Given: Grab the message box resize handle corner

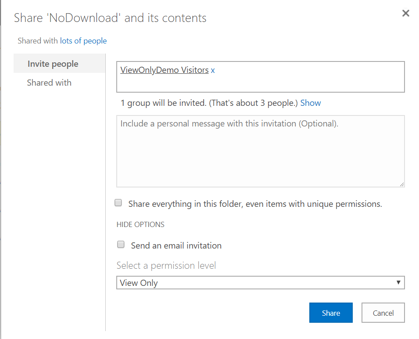Looking at the screenshot, I should pyautogui.click(x=401, y=184).
